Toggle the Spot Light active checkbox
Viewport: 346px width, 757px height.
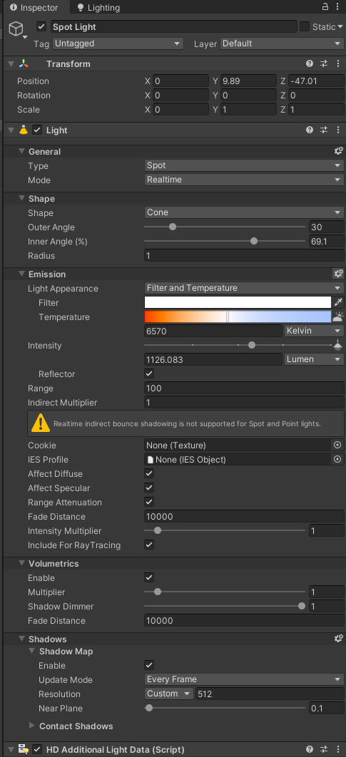(x=41, y=26)
